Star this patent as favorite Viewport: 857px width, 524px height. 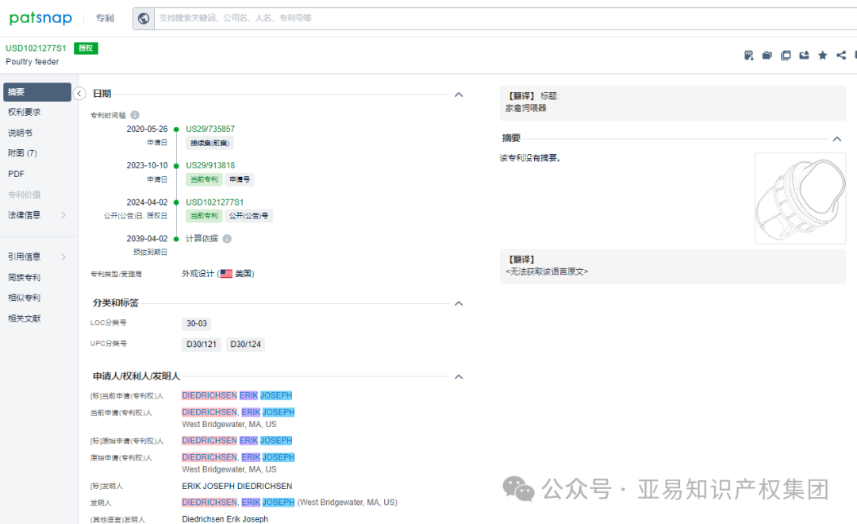click(822, 55)
